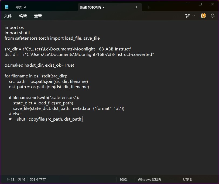Close the unsaved 新建 文本文档.txt tab via its dot

click(136, 7)
